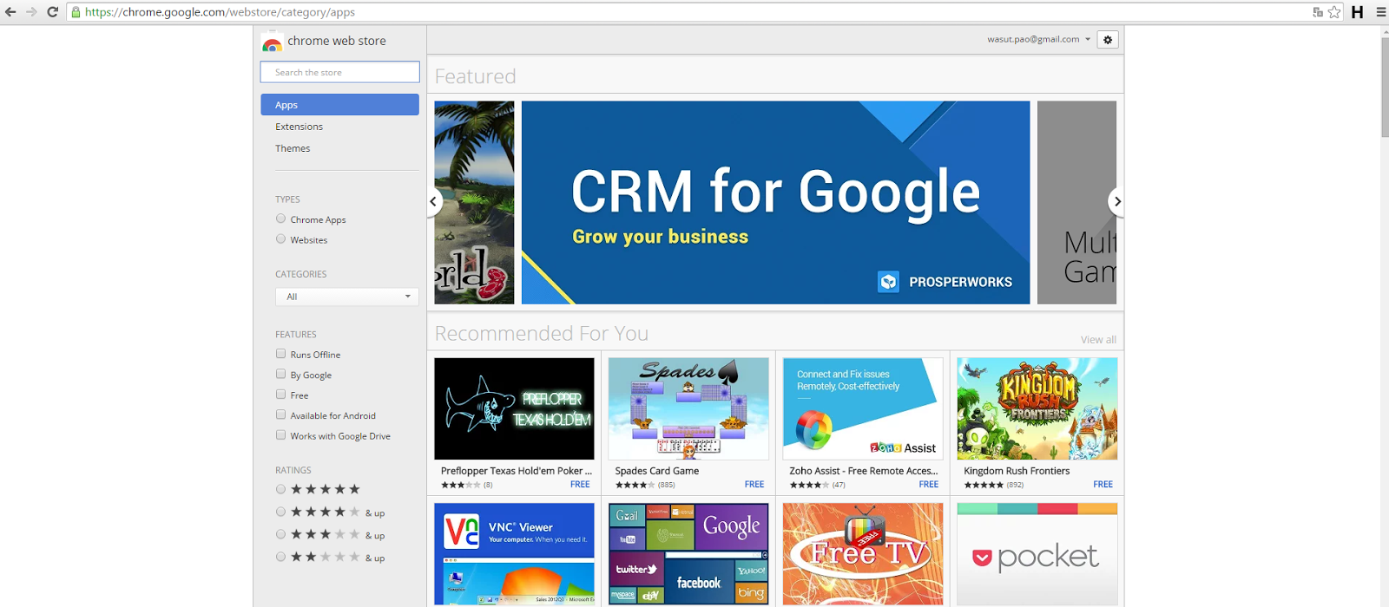The height and width of the screenshot is (607, 1389).
Task: Click the translate icon in the address bar
Action: (1318, 12)
